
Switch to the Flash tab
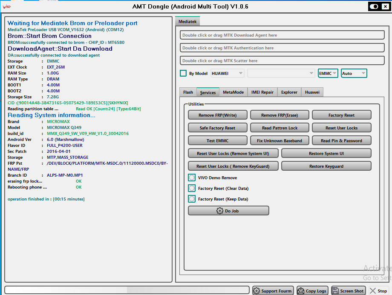188,92
